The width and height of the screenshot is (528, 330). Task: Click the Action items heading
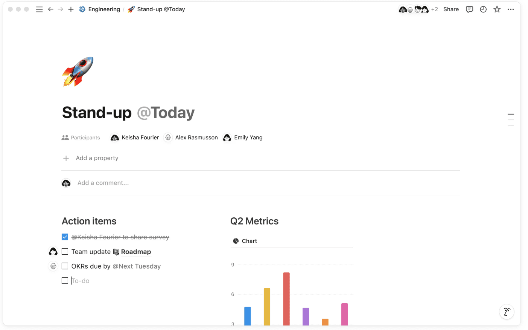point(89,221)
